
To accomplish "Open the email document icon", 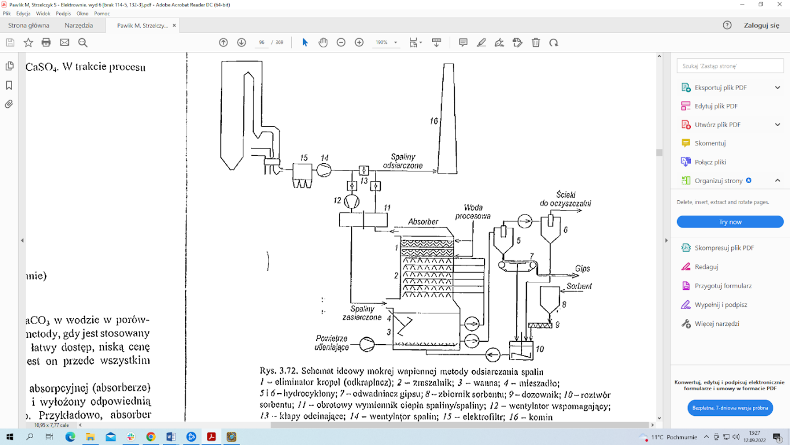I will [x=64, y=42].
